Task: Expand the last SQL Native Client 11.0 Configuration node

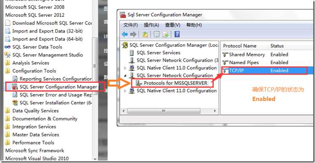Action: (x=125, y=91)
